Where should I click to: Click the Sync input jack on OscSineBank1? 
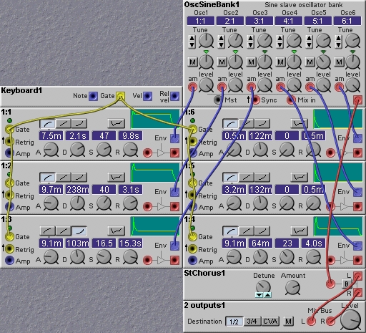coord(256,100)
